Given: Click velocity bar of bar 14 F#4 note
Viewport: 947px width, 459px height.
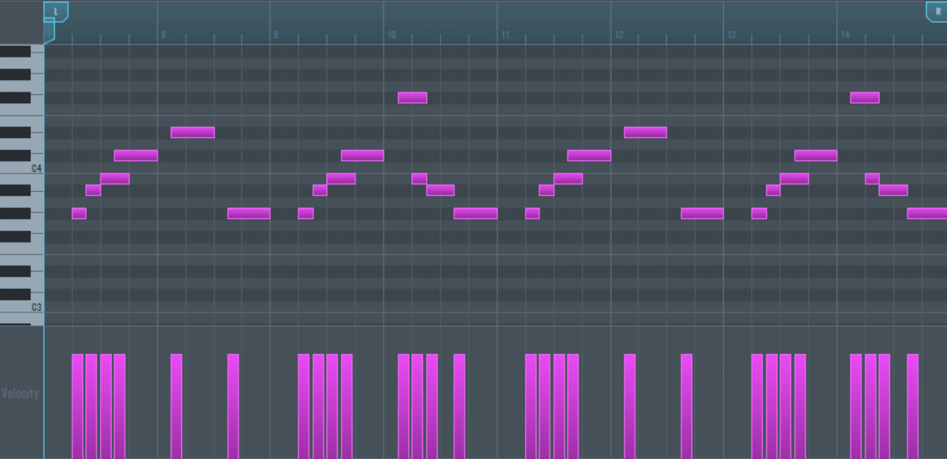Looking at the screenshot, I should click(x=856, y=406).
